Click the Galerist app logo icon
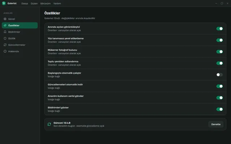This screenshot has height=144, width=231. click(x=4, y=3)
